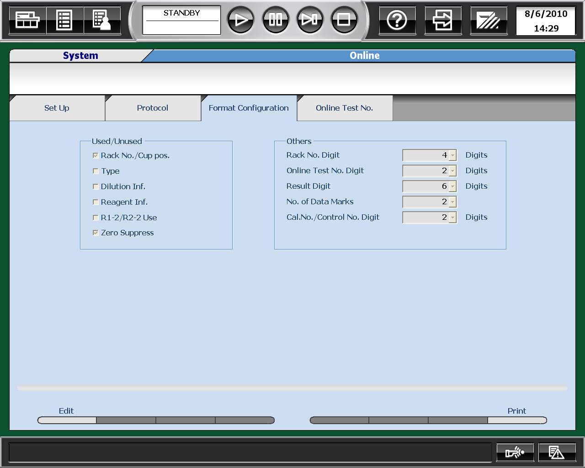Screen dimensions: 585x468
Task: Switch to the Protocol tab
Action: coord(153,108)
